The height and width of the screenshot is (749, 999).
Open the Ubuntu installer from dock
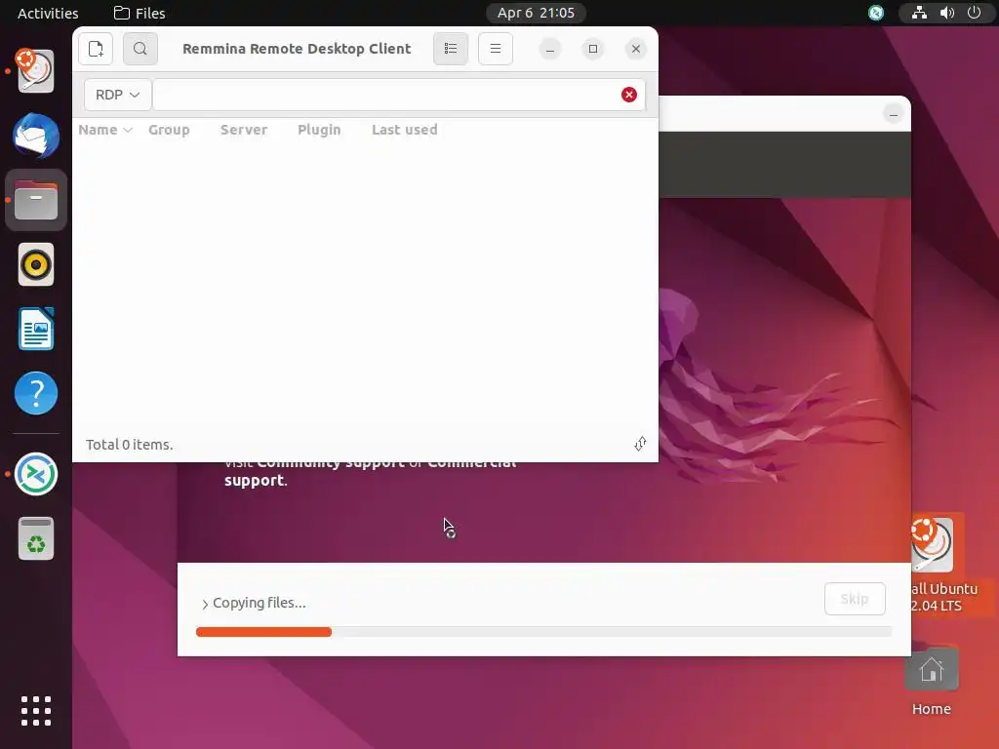point(36,71)
